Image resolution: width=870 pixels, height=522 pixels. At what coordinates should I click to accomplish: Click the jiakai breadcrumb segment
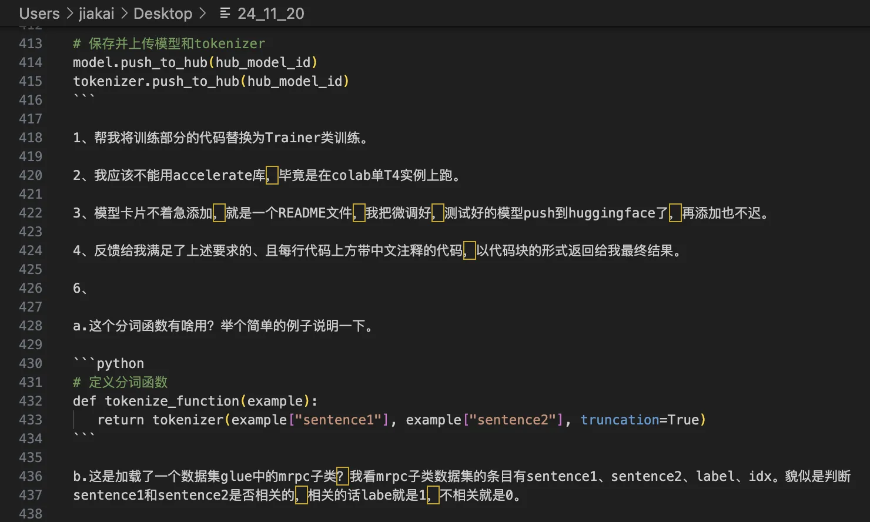(96, 14)
